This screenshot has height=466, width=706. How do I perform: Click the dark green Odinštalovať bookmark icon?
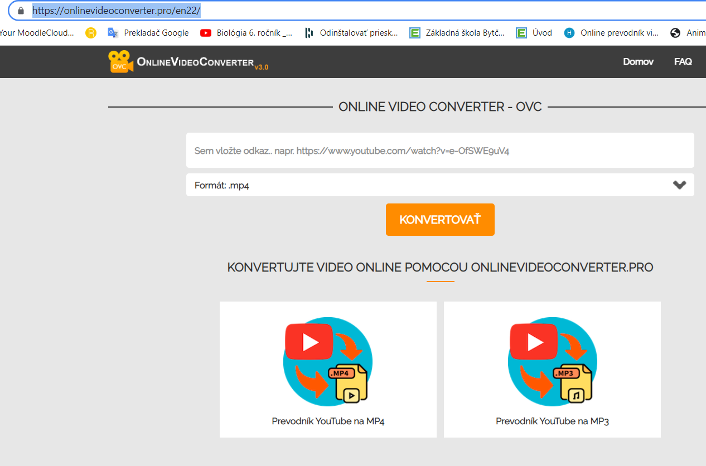coord(309,33)
